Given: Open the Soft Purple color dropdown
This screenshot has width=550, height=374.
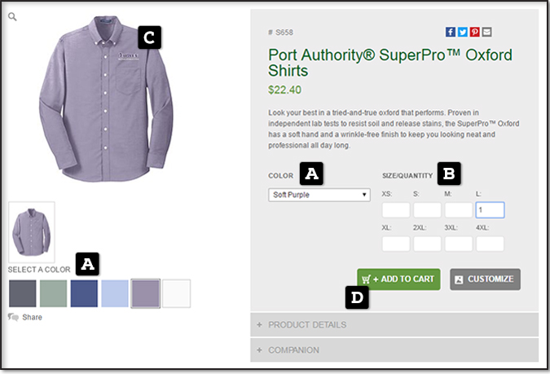Looking at the screenshot, I should pyautogui.click(x=319, y=195).
